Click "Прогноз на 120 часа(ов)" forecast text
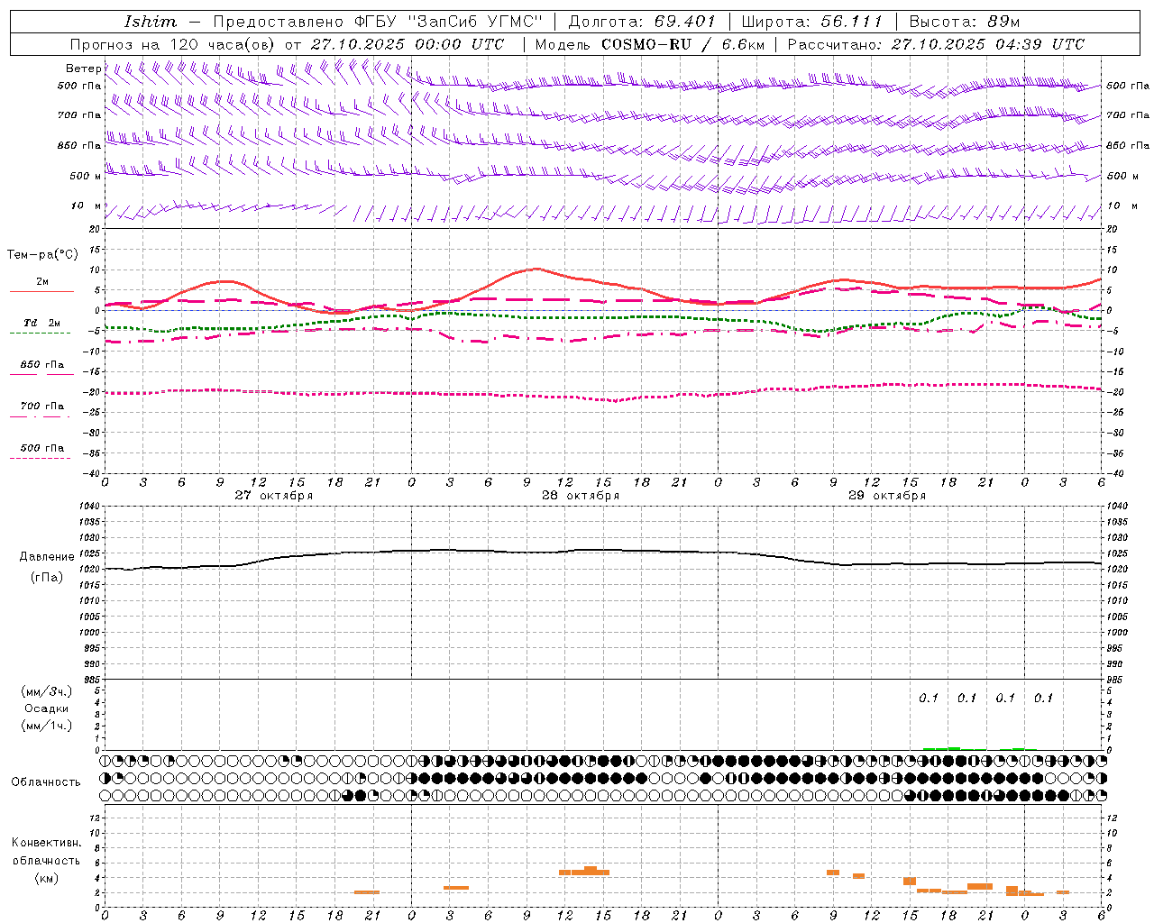This screenshot has width=1154, height=923. (x=173, y=44)
